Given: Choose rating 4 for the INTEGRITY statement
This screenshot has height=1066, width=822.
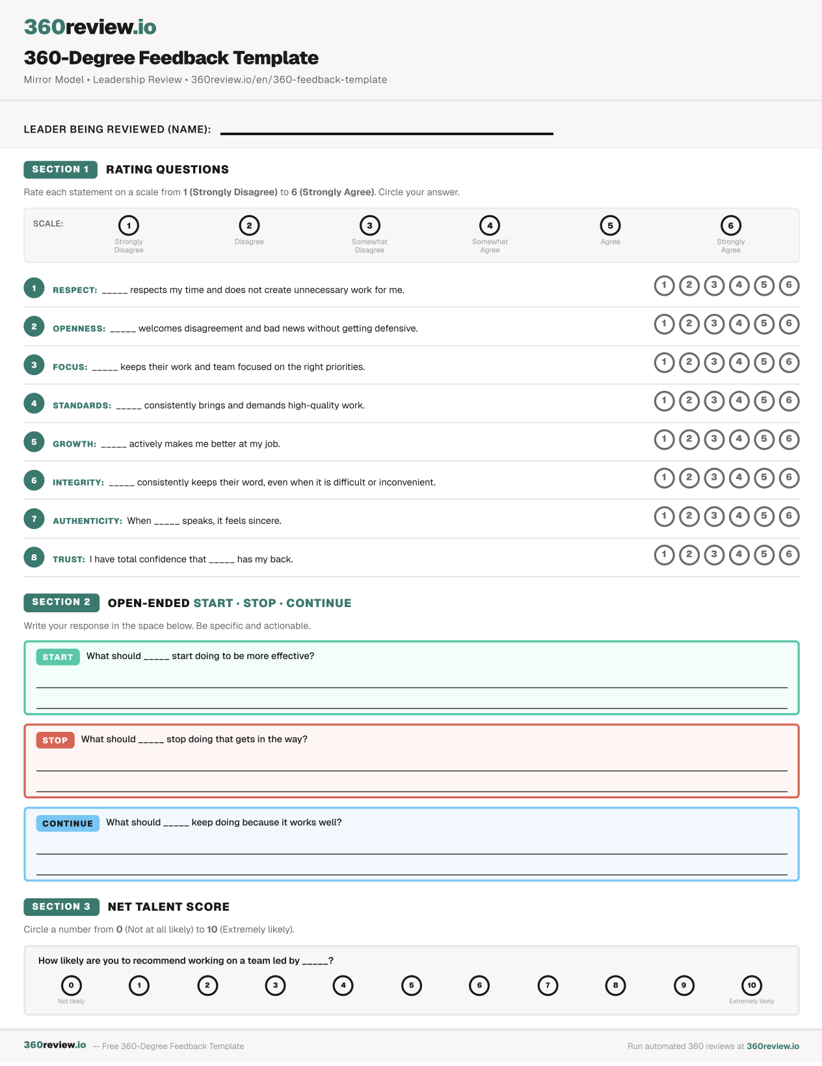Looking at the screenshot, I should (x=739, y=478).
